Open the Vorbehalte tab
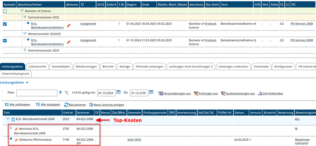The image size is (316, 146). (x=261, y=67)
